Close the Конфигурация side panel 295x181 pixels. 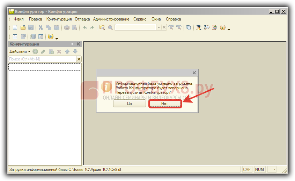(x=78, y=44)
